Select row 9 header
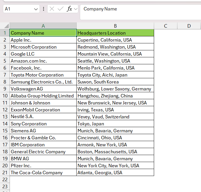The image size is (201, 192). 5,89
